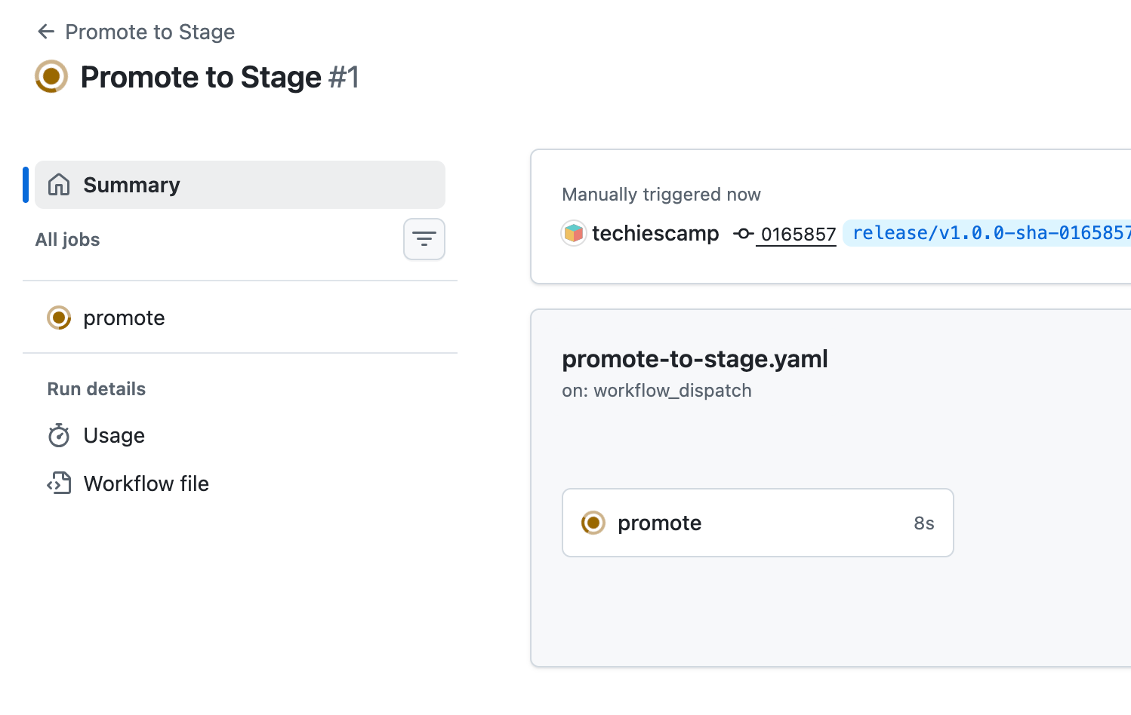Screen dimensions: 1131x715
Task: Click the promote-to-stage.yaml heading
Action: click(x=695, y=359)
